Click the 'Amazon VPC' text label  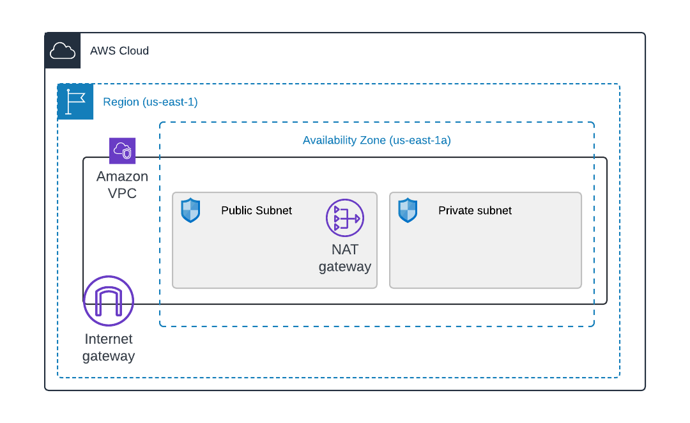click(122, 185)
